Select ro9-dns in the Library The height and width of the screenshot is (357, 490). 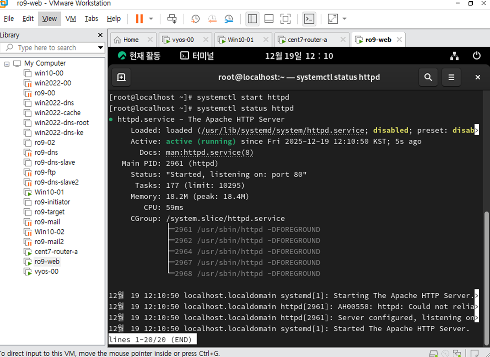(46, 152)
